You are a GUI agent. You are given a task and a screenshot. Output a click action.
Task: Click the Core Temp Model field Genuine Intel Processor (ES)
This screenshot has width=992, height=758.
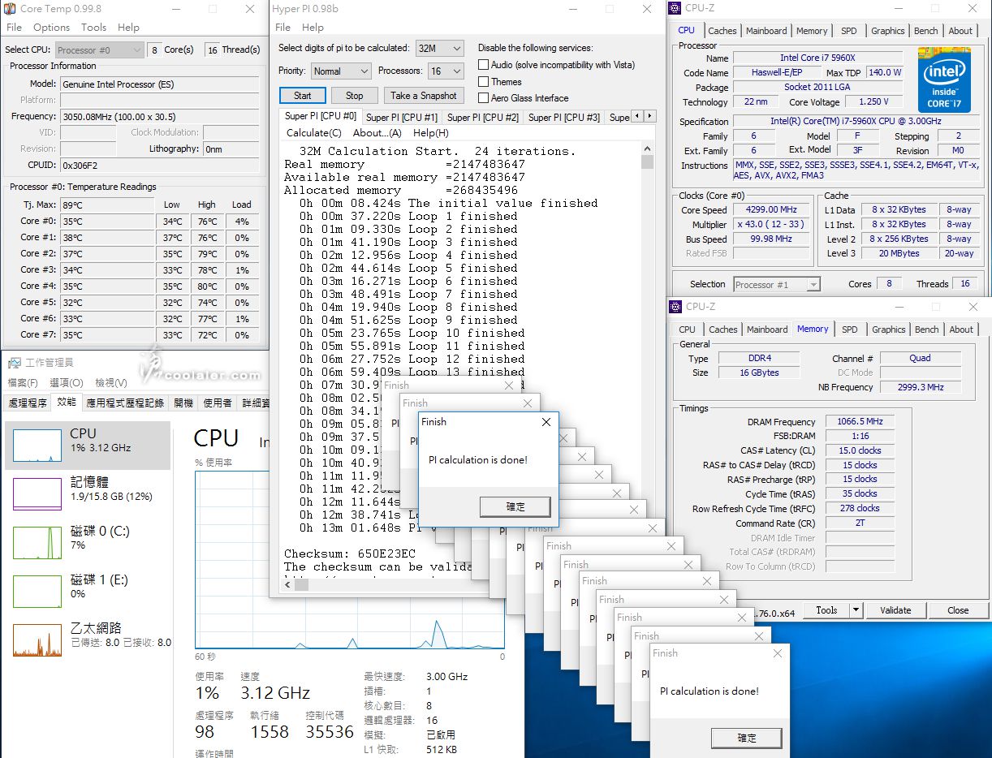159,84
